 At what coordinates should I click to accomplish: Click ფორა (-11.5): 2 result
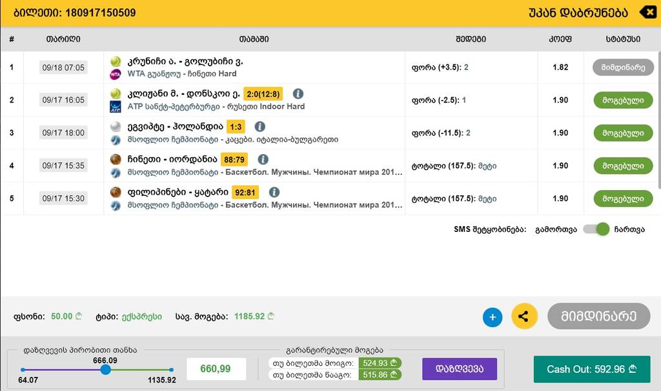click(x=441, y=133)
